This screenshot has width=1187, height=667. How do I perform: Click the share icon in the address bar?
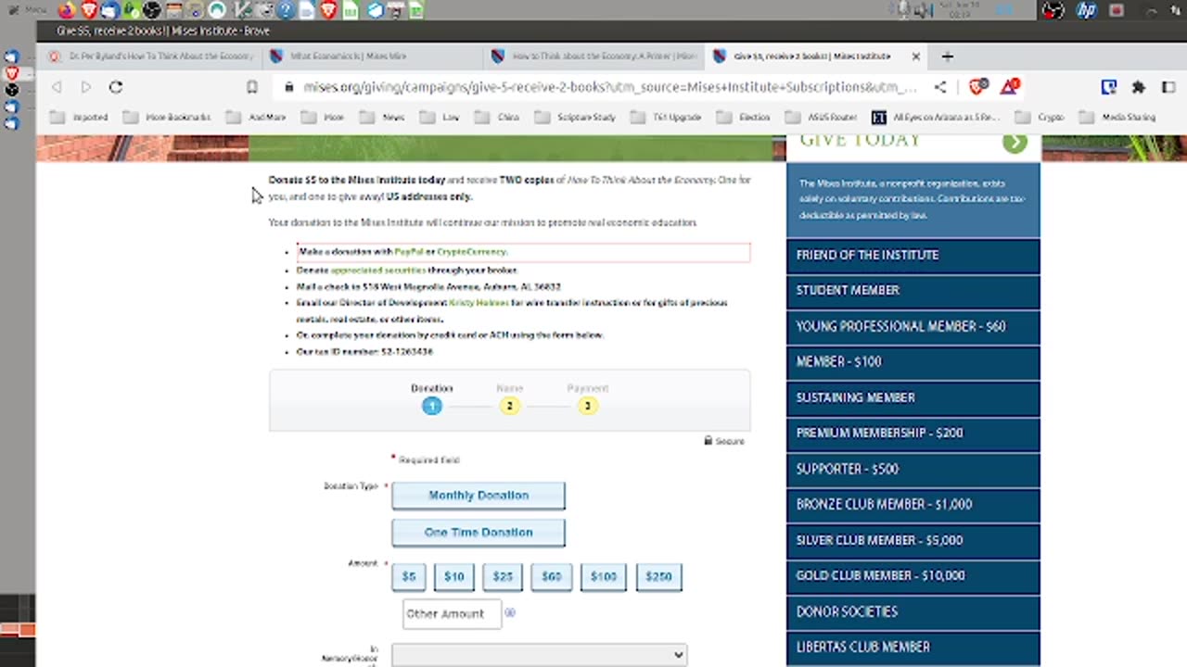pos(940,87)
